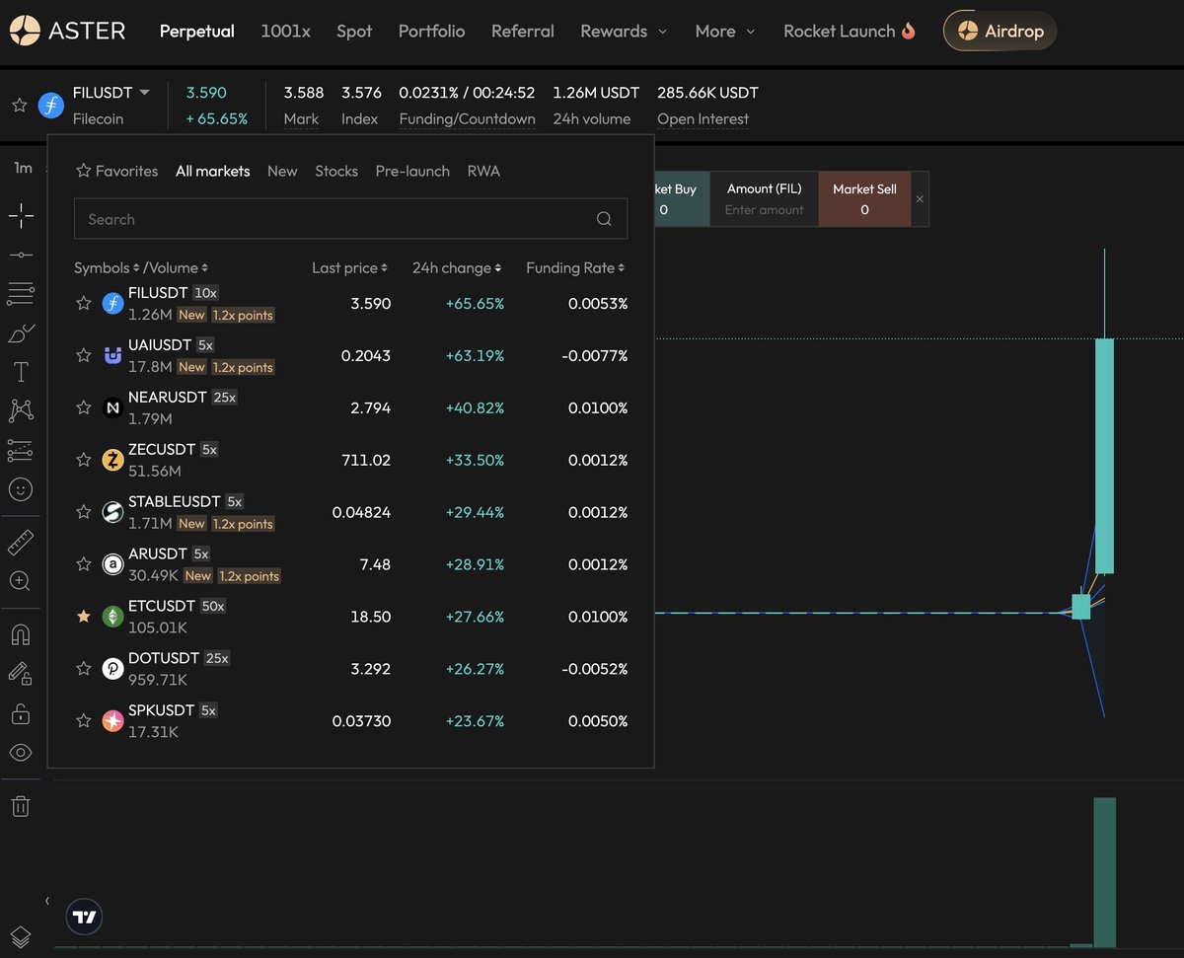The width and height of the screenshot is (1184, 958).
Task: Click the Funding/Countdown label
Action: tap(467, 118)
